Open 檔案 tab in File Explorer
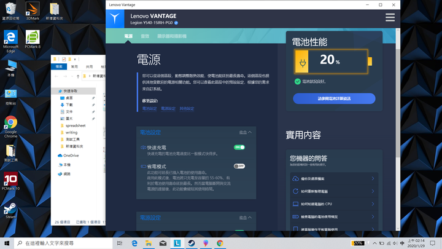Image resolution: width=442 pixels, height=249 pixels. (x=59, y=66)
